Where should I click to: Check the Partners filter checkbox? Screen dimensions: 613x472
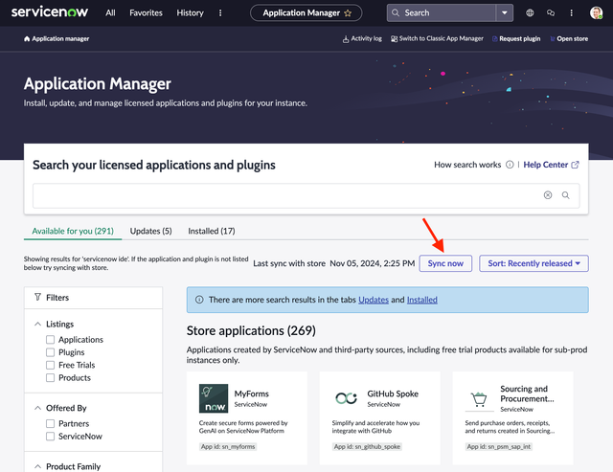(50, 423)
